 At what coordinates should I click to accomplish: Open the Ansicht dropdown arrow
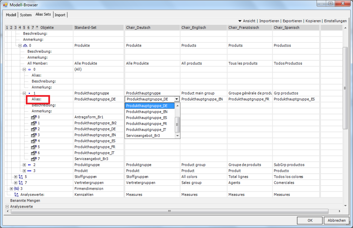(240, 21)
